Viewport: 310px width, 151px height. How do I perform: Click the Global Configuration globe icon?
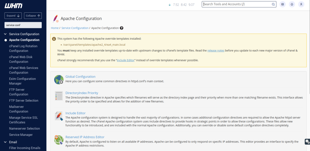click(59, 80)
